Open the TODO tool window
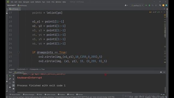This screenshot has width=174, height=98. pyautogui.click(x=39, y=94)
